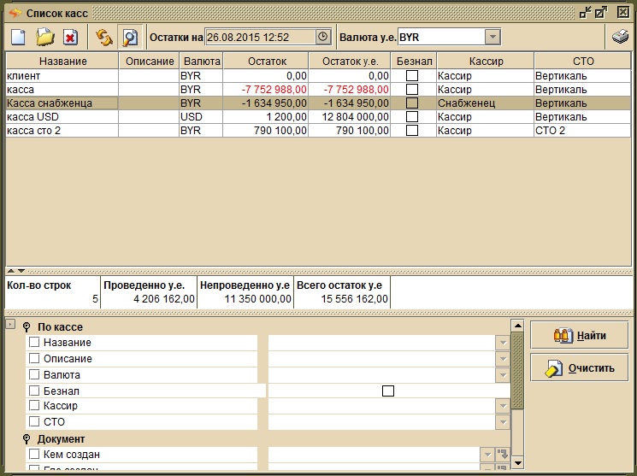The image size is (637, 476).
Task: Sort by Описание column header
Action: click(x=150, y=61)
